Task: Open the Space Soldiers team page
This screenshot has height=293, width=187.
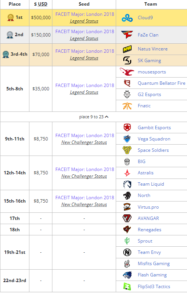Action: click(153, 150)
